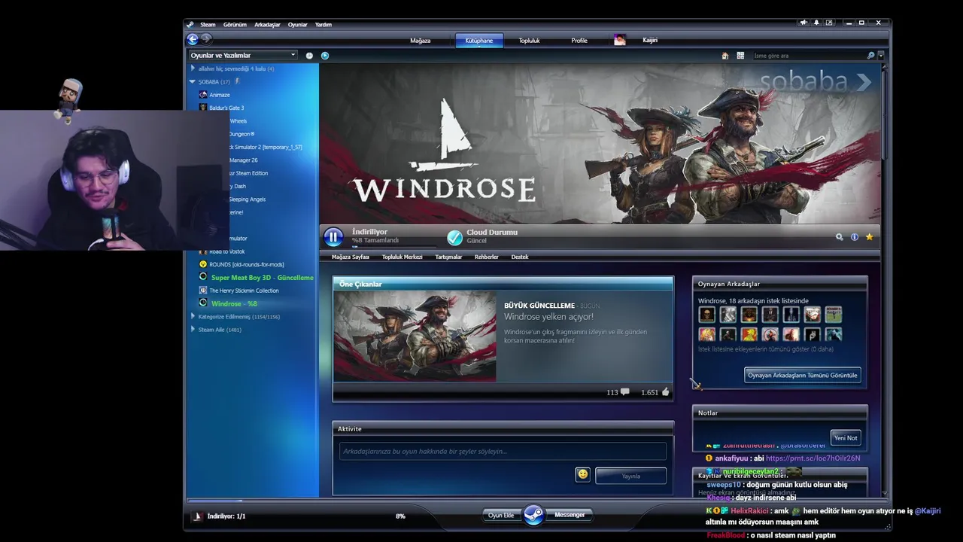
Task: Click the Big Picture mode icon
Action: 829,23
